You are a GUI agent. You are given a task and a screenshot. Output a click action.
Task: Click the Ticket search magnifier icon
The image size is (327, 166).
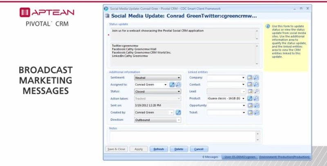256,113
